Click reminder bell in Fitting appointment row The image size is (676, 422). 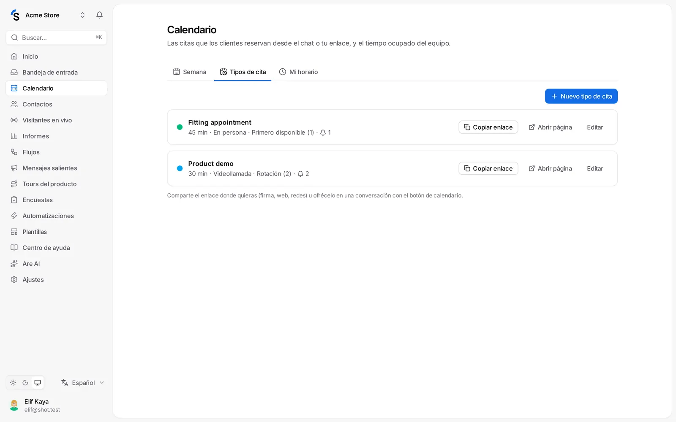(x=323, y=133)
